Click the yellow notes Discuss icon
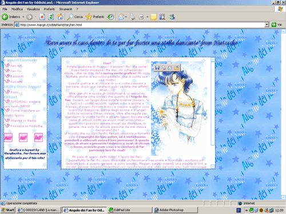The height and width of the screenshot is (214, 286). [x=153, y=17]
